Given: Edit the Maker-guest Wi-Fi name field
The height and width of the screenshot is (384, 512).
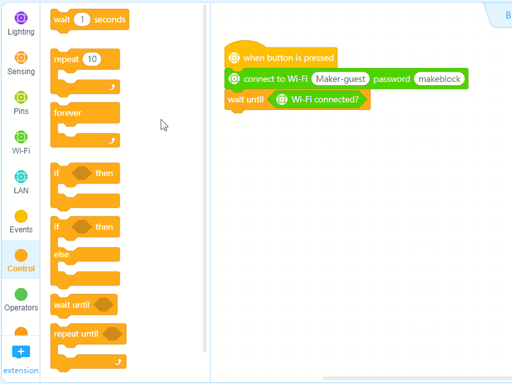Looking at the screenshot, I should [x=340, y=79].
